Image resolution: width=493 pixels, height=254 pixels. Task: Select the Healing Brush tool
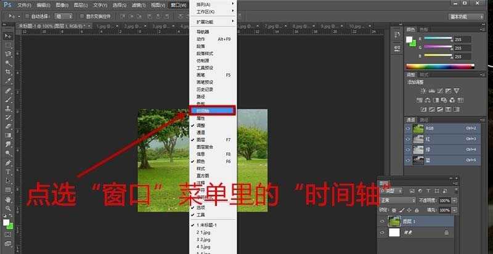[x=8, y=91]
